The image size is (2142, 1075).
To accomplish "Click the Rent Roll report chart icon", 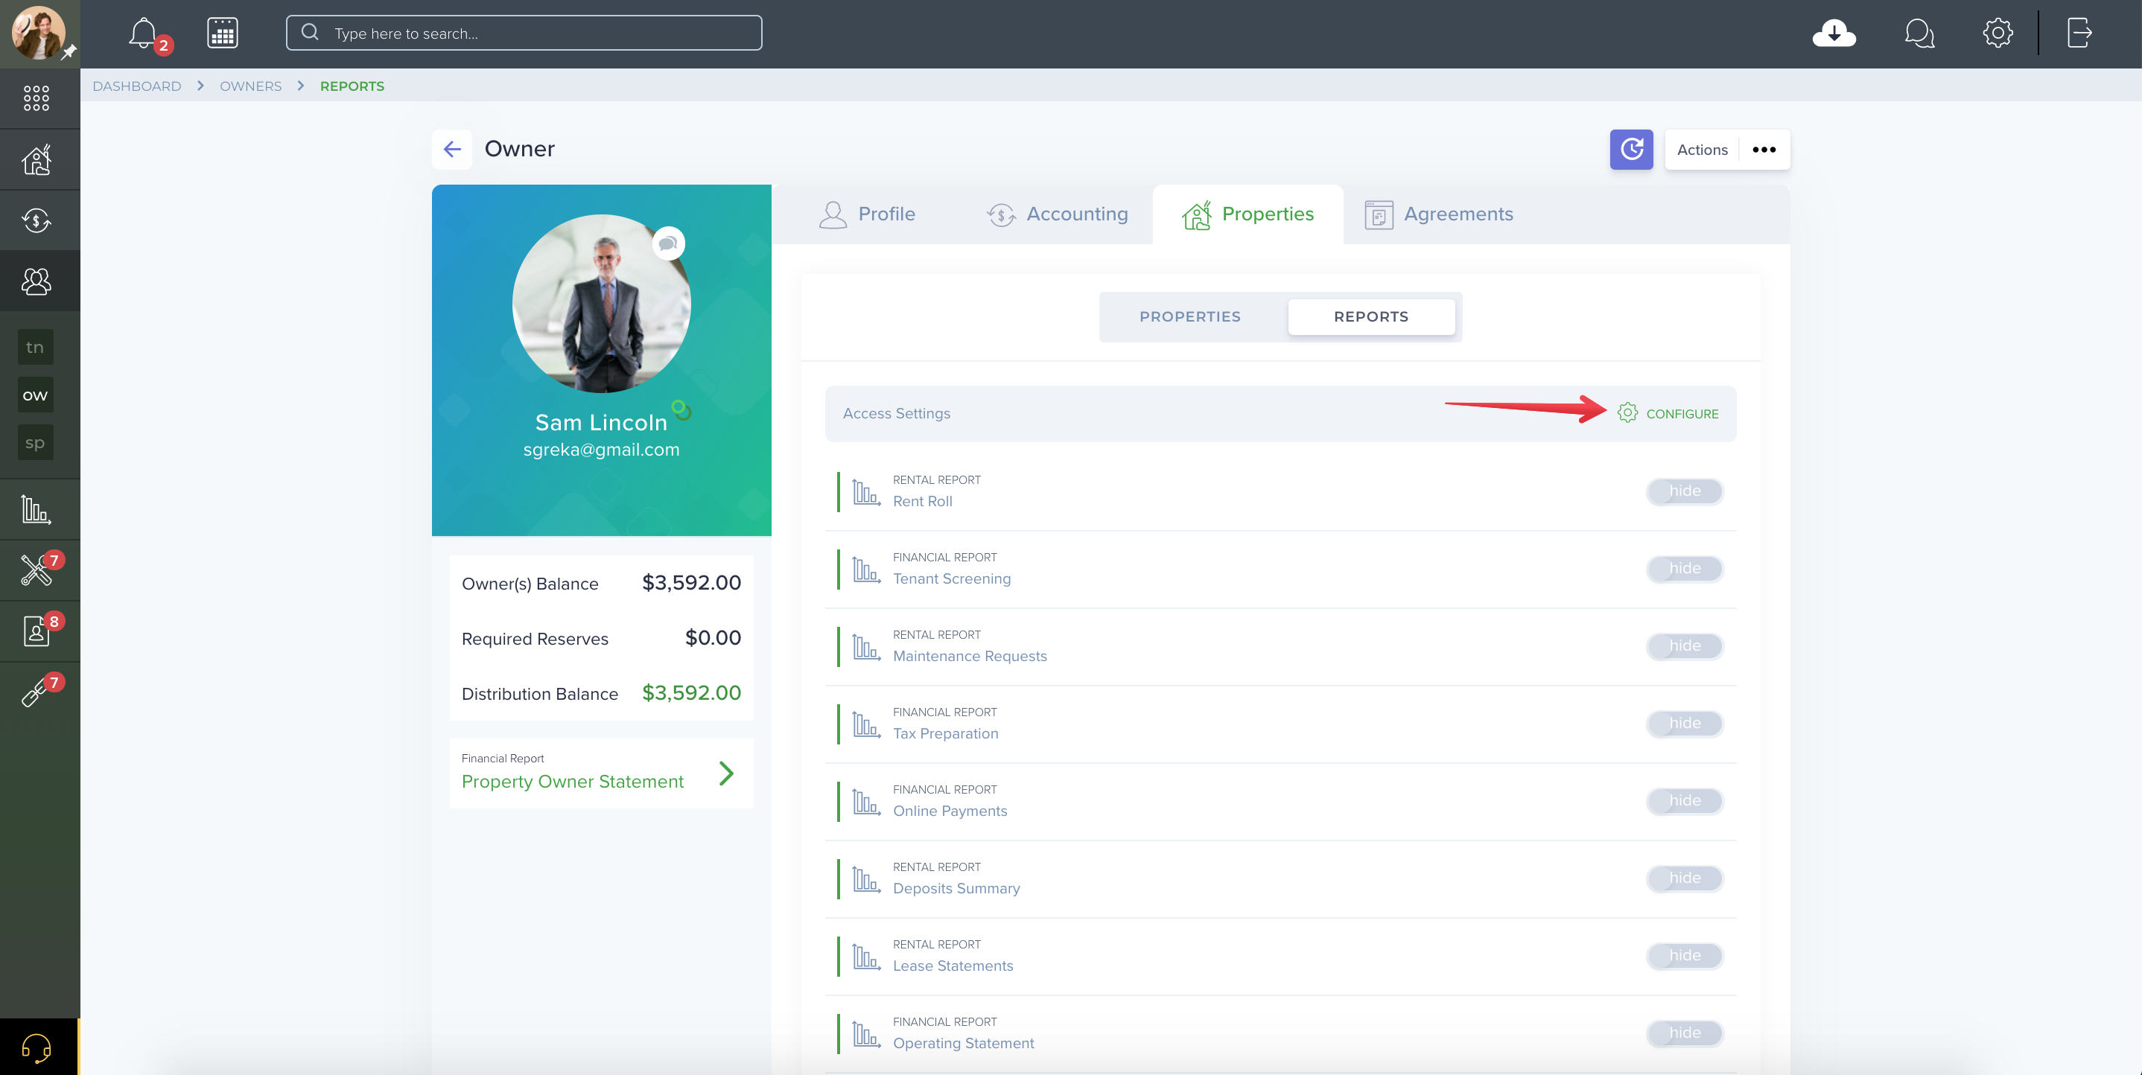I will click(865, 492).
